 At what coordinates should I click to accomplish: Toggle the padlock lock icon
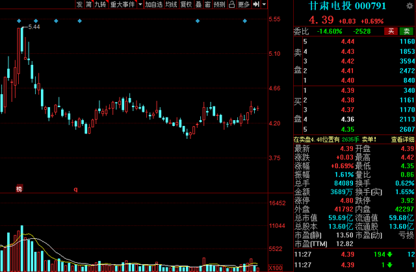click(232, 5)
